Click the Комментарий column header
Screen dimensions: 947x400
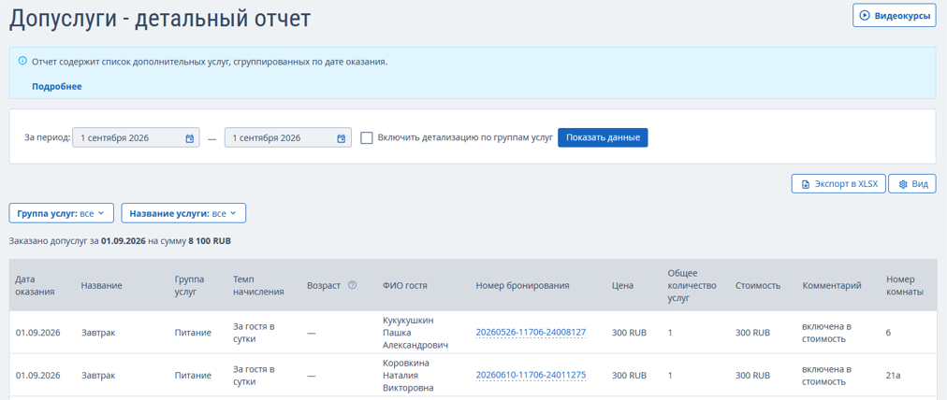(x=832, y=285)
